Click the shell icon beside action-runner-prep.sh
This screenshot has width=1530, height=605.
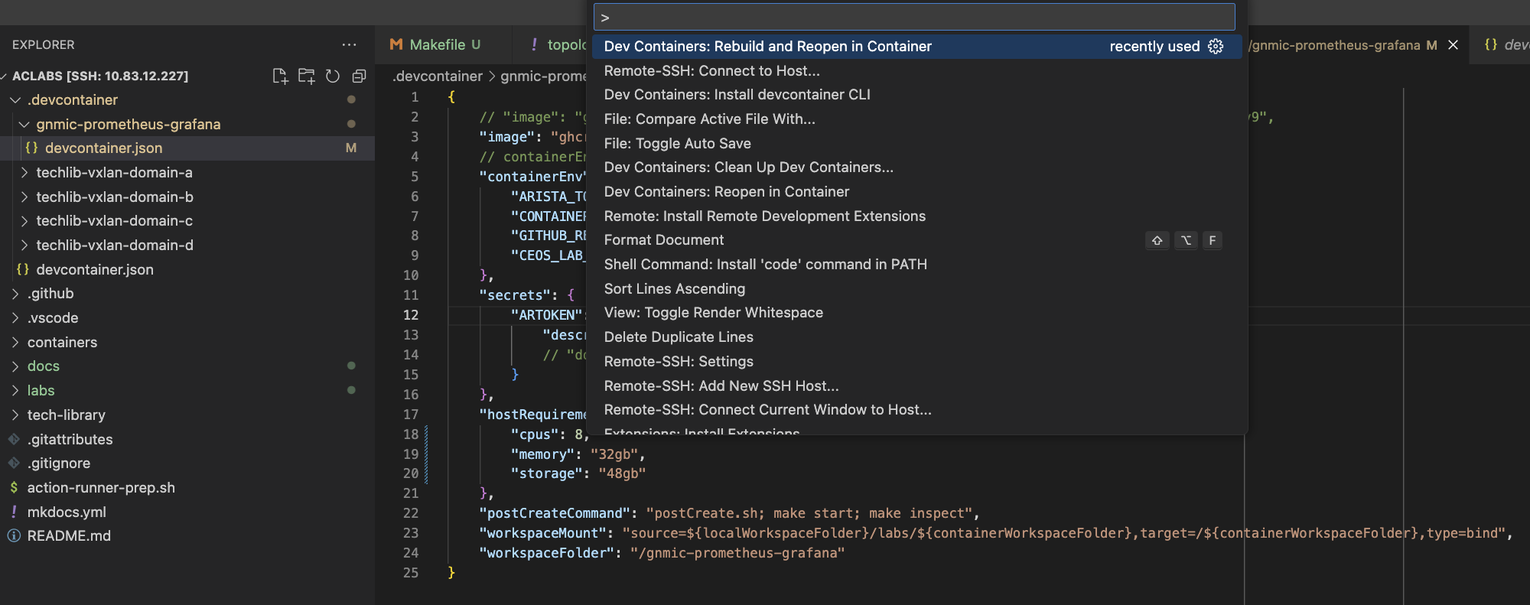pos(14,487)
